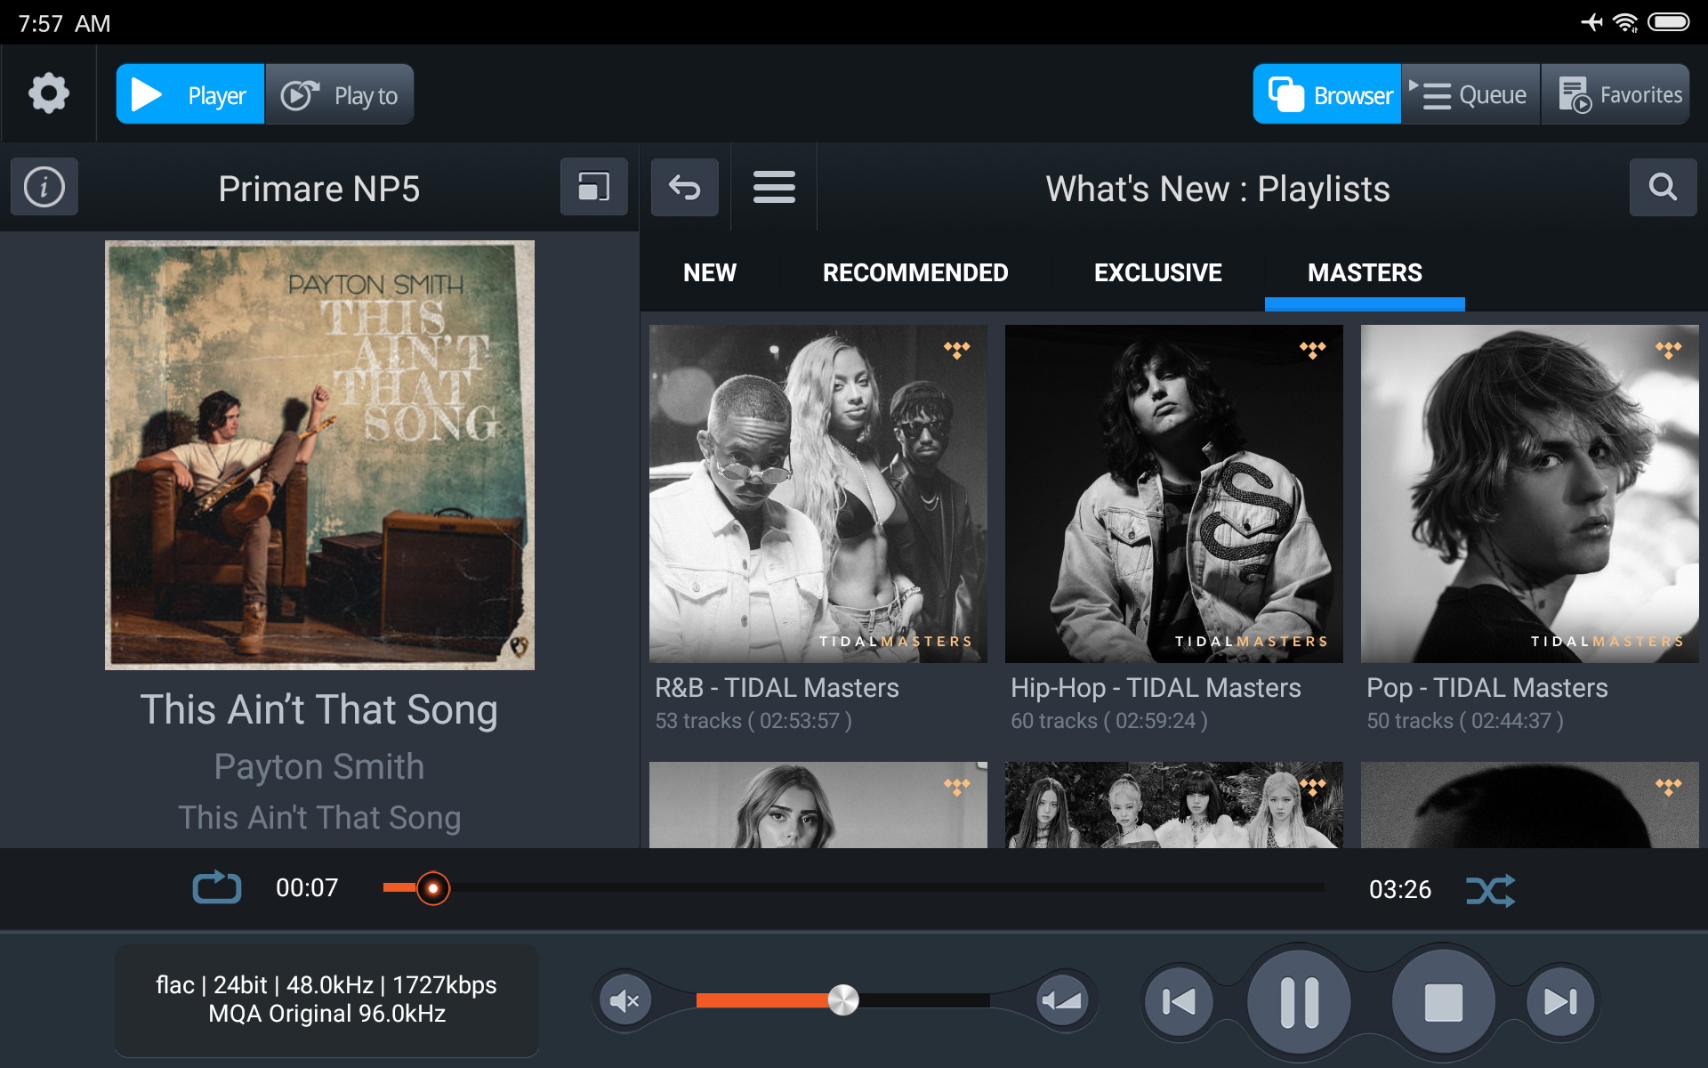
Task: Click the seek bar knob
Action: point(433,888)
